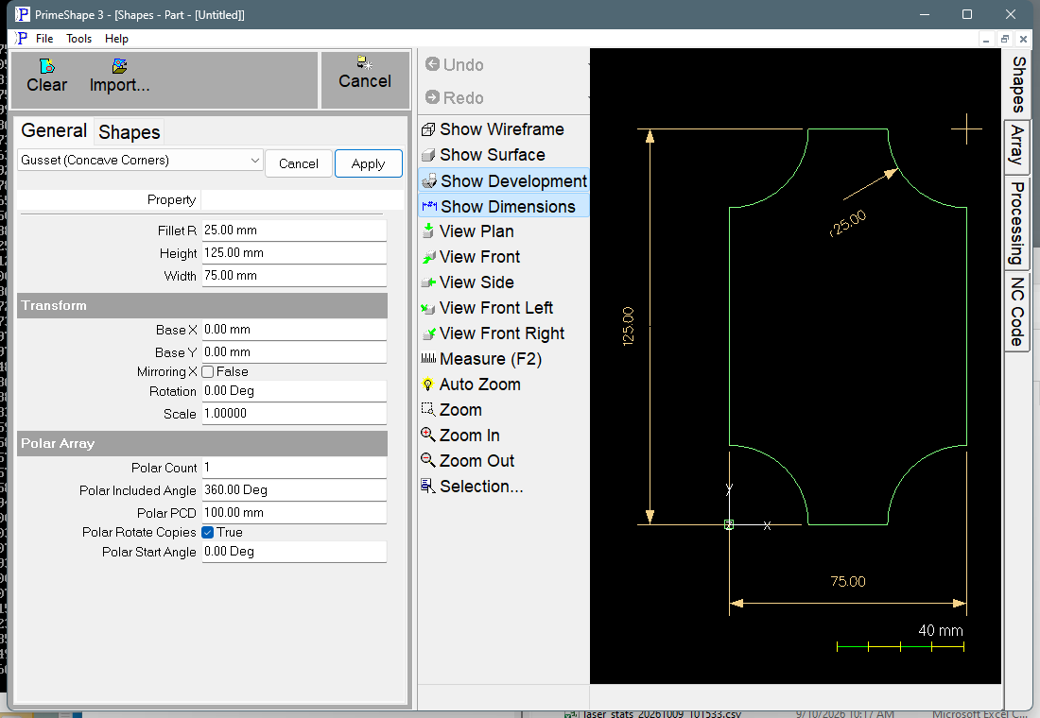Open the Help menu

pos(116,39)
